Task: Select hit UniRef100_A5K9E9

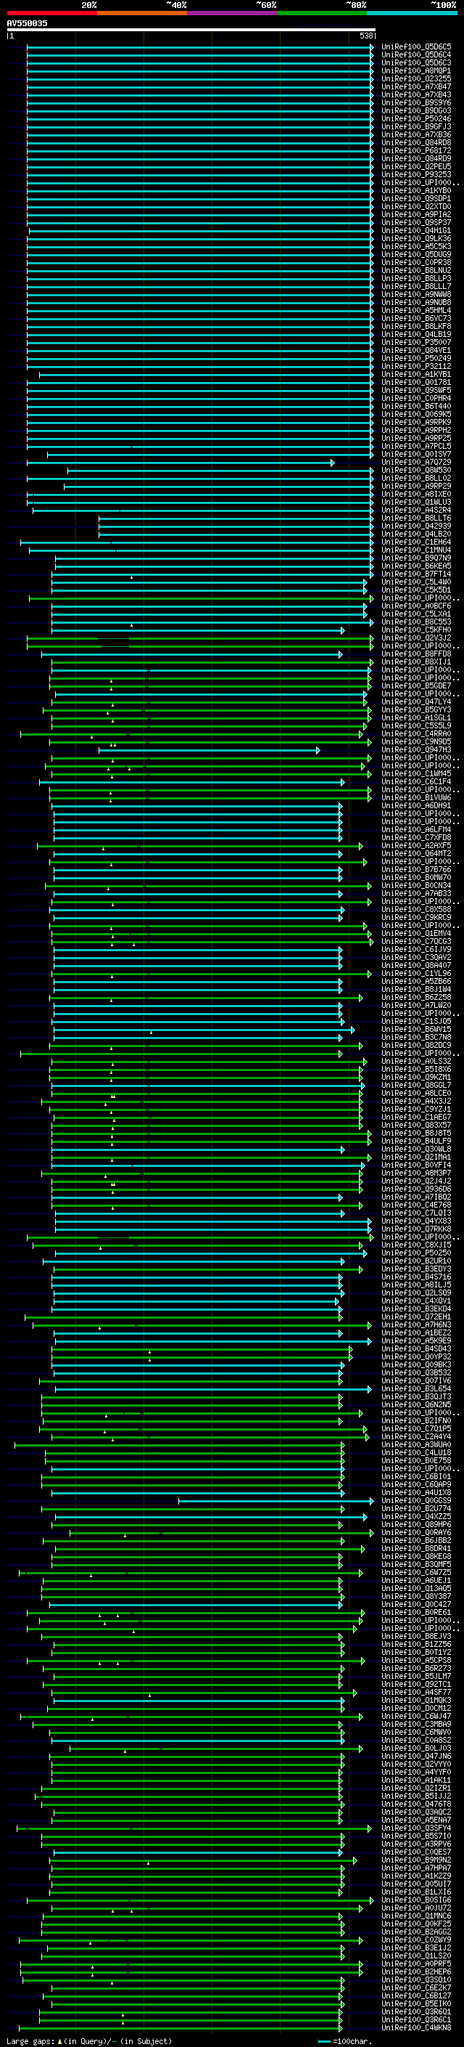Action: pyautogui.click(x=416, y=1340)
